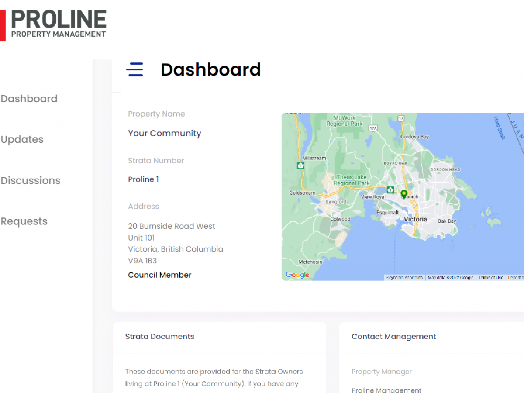Select the 'Your Community' property name
The height and width of the screenshot is (393, 524).
165,134
